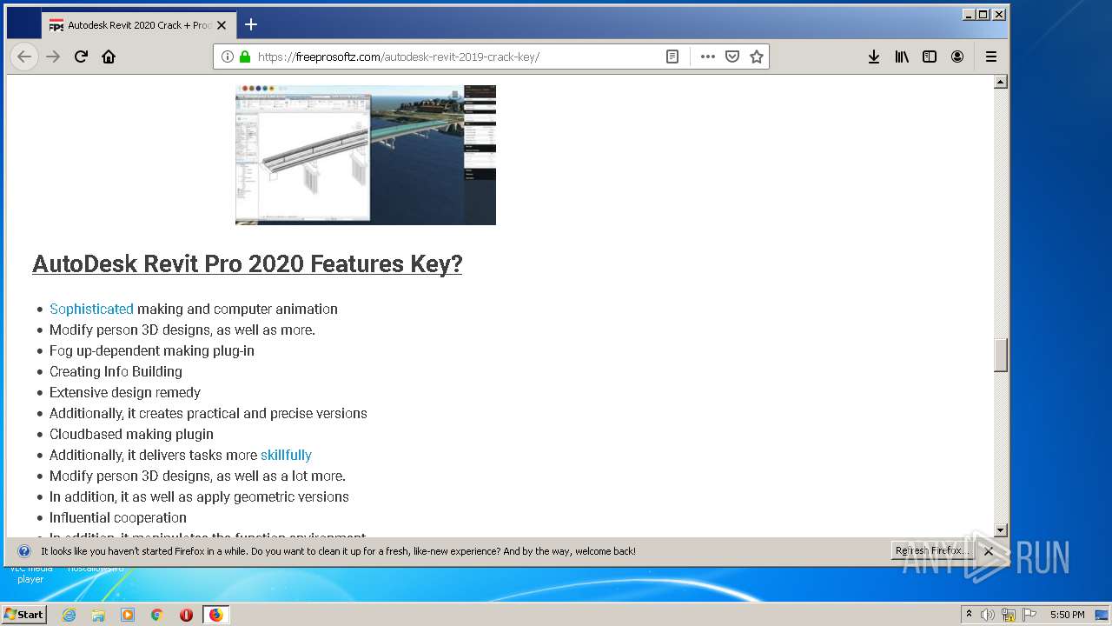
Task: Open the Action Center flag icon
Action: pos(1029,615)
